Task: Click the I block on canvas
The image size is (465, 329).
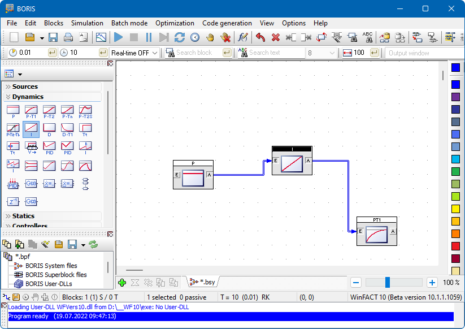Action: (292, 161)
